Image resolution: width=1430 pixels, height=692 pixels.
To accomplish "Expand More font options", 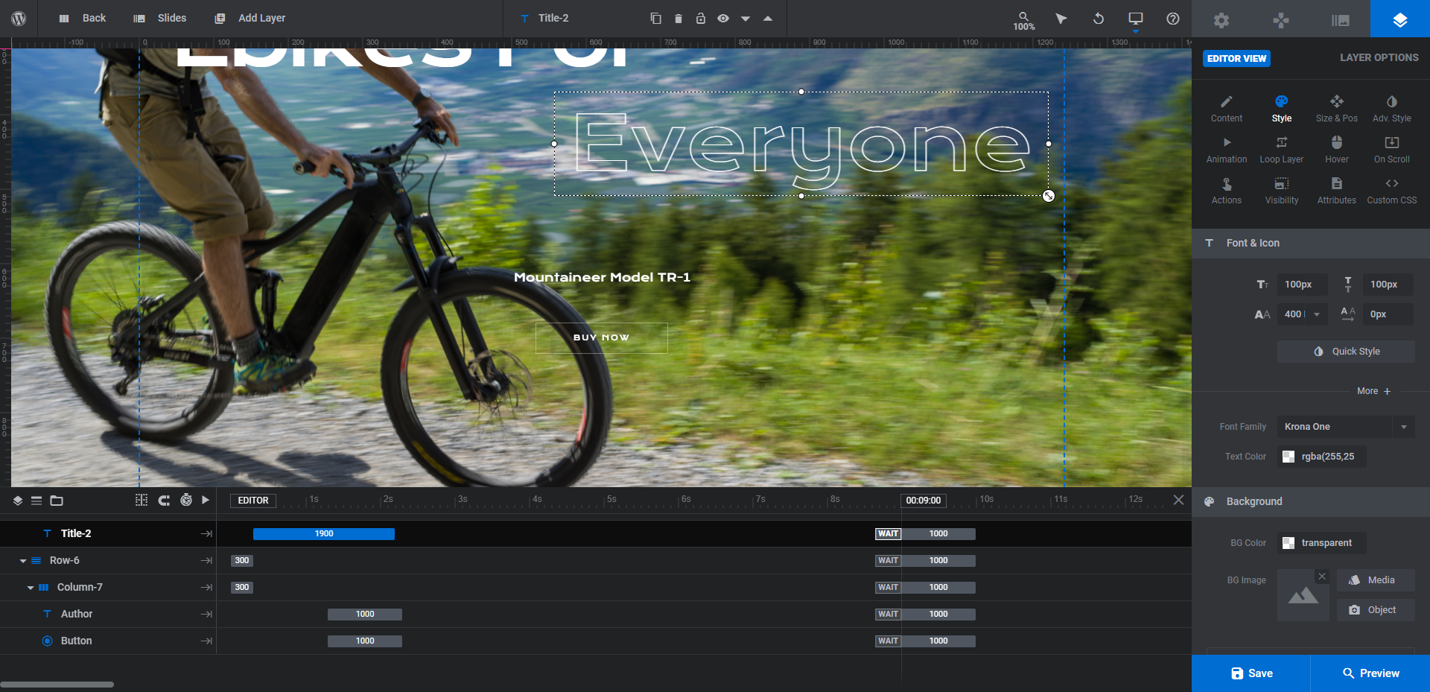I will point(1373,391).
